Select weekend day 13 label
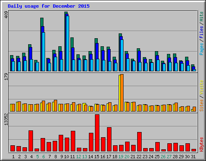This screenshot has width=206, height=161. (84, 157)
